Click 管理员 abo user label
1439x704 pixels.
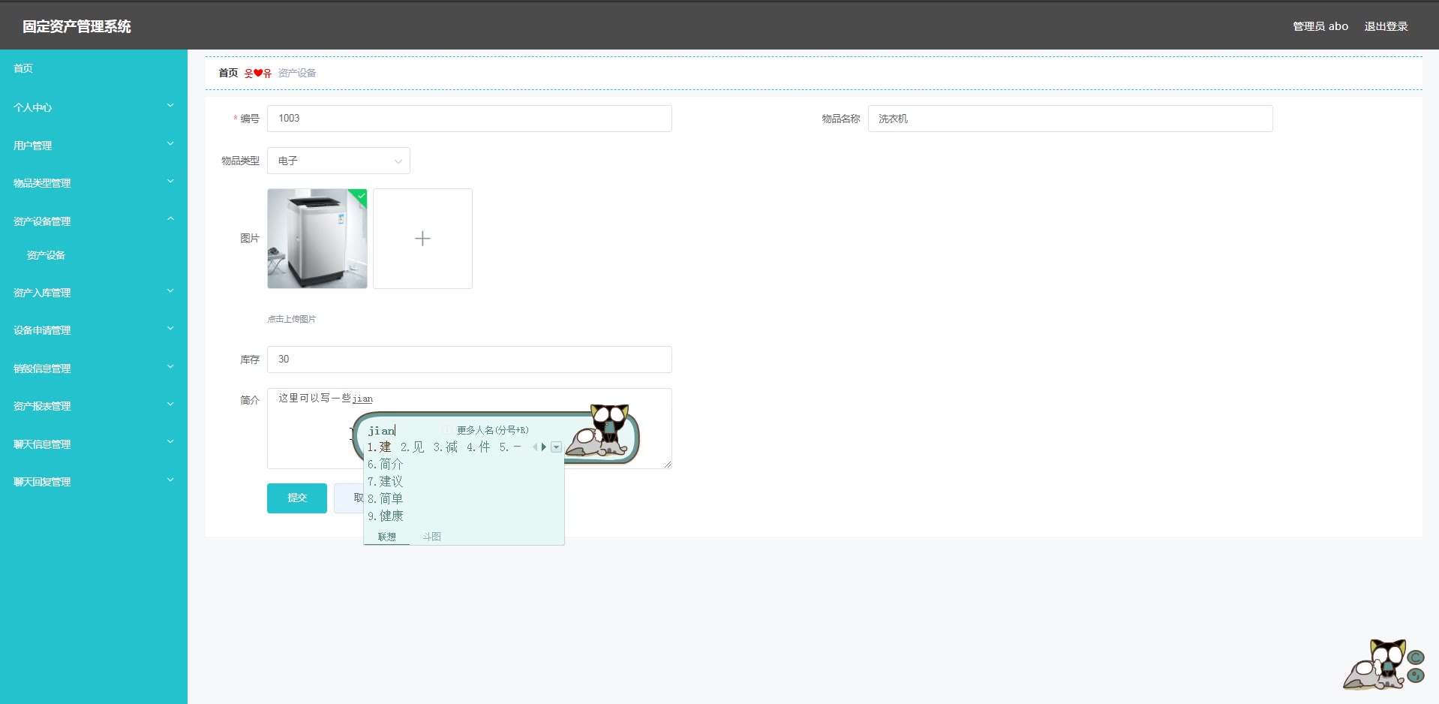(1320, 26)
